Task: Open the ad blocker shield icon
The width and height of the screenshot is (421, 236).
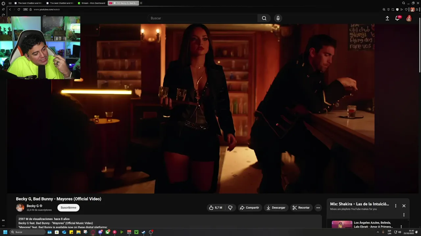Action: 397,10
